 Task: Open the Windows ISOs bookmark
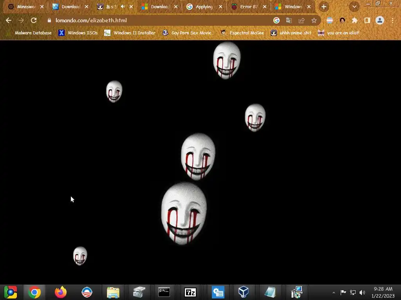pos(78,33)
